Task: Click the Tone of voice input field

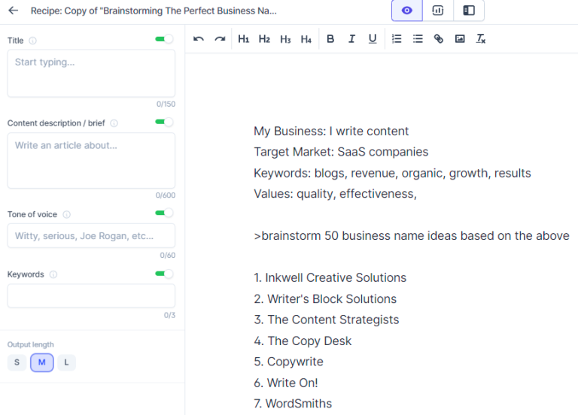Action: pyautogui.click(x=91, y=236)
